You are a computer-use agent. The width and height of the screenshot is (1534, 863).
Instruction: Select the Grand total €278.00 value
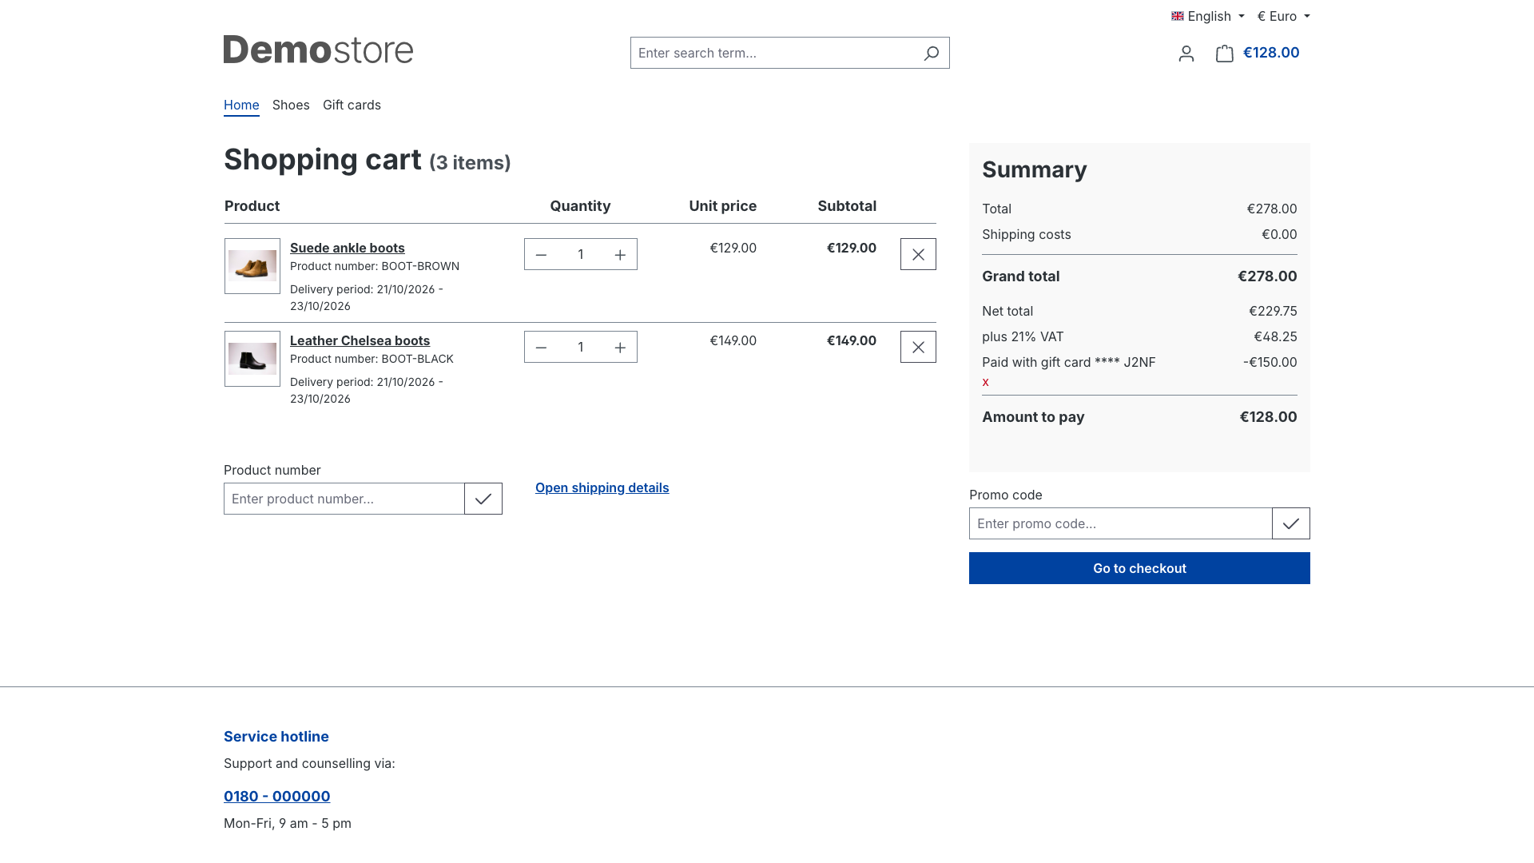[x=1267, y=276]
